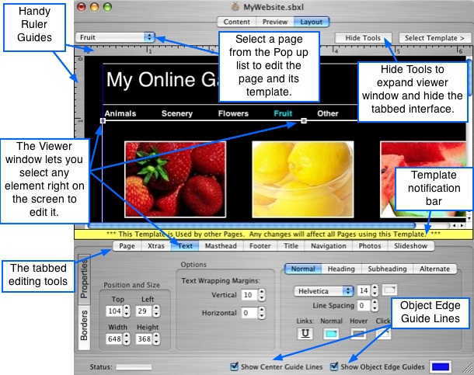Click the Line Spacing stepper
The height and width of the screenshot is (375, 474).
click(x=376, y=306)
